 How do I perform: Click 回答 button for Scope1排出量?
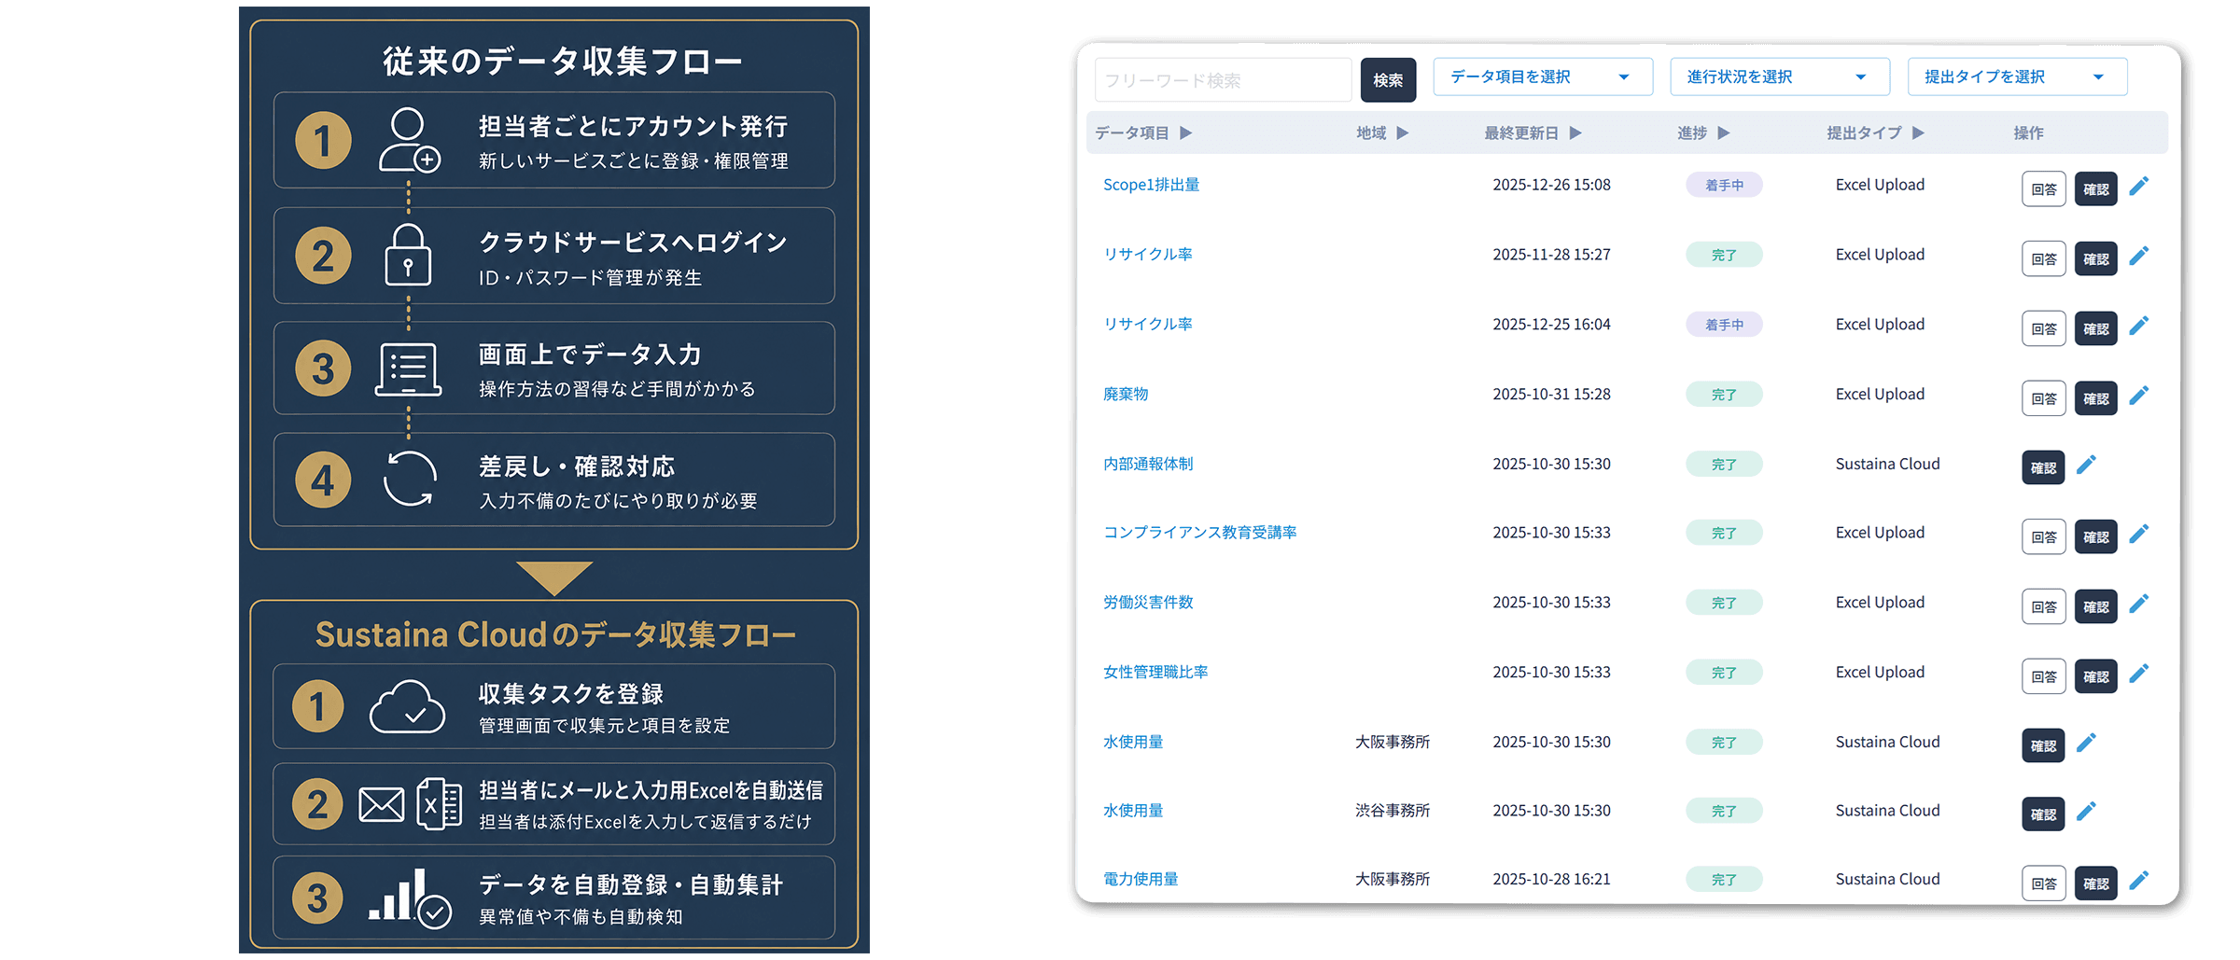coord(2044,189)
